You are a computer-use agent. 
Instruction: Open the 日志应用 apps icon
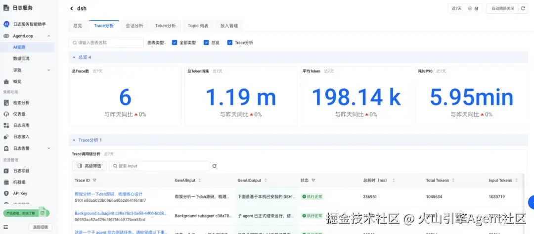click(x=6, y=125)
